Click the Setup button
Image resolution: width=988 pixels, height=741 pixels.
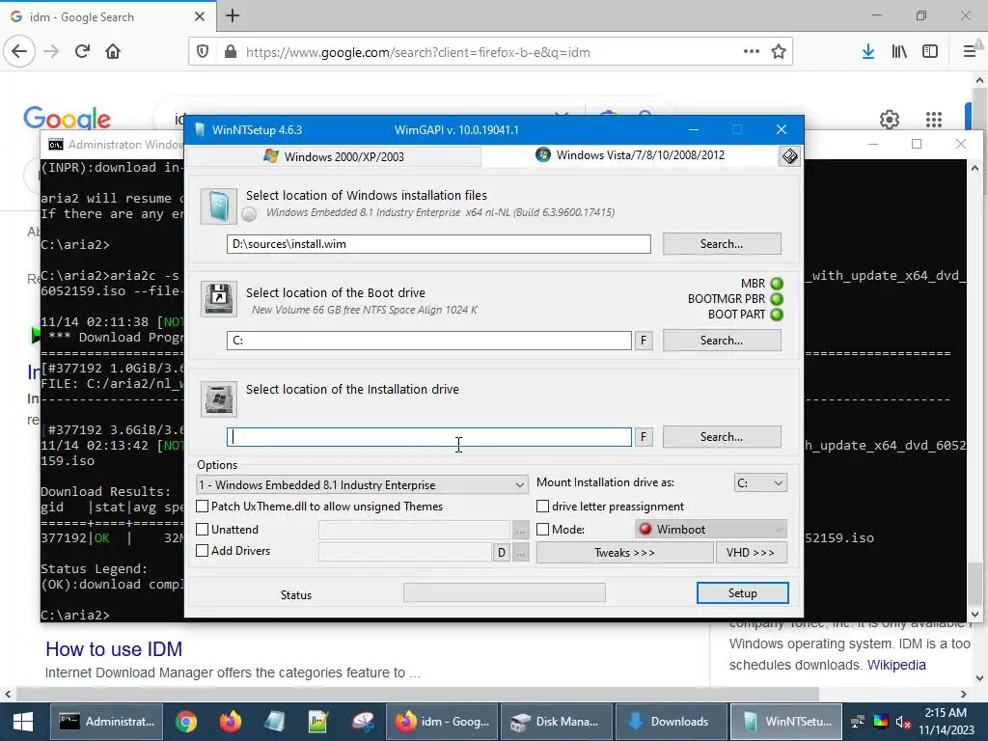pyautogui.click(x=742, y=593)
